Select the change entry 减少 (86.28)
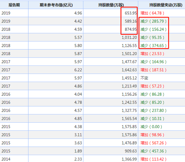This screenshot has width=185, height=162. [152, 94]
